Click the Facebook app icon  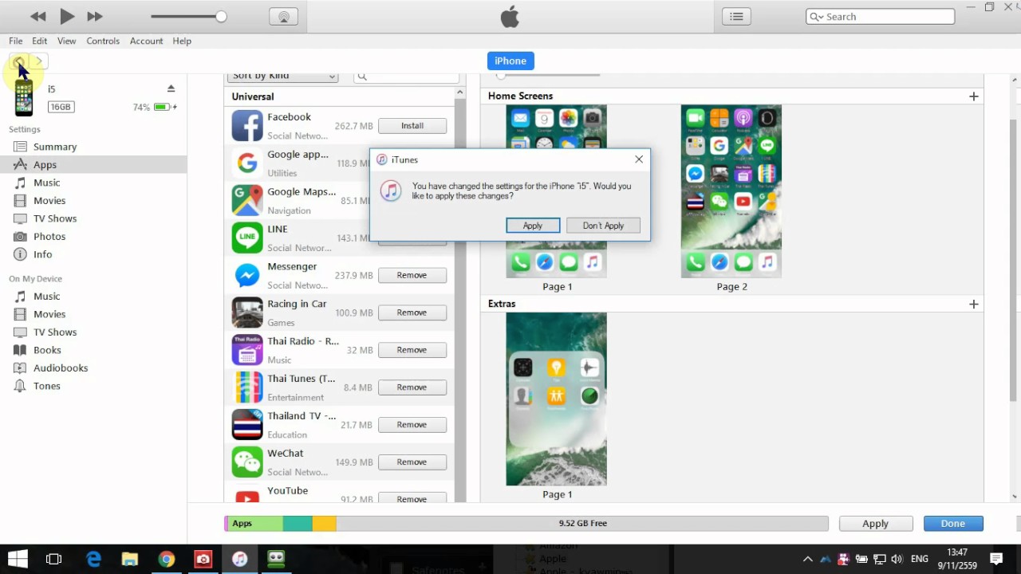click(247, 126)
